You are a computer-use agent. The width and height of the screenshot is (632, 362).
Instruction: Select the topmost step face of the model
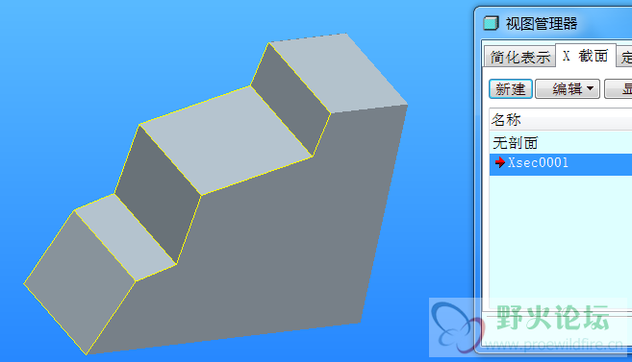click(x=339, y=72)
